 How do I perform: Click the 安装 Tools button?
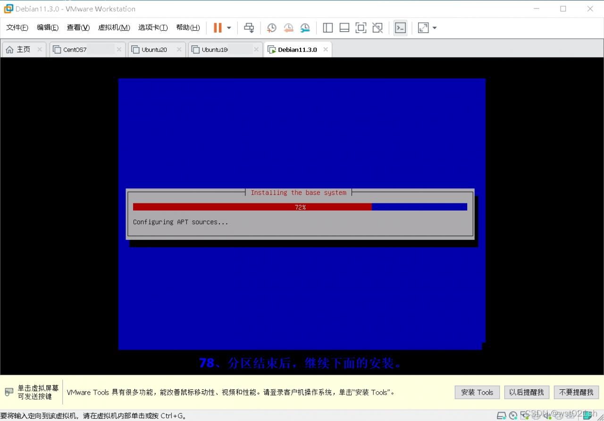(477, 392)
